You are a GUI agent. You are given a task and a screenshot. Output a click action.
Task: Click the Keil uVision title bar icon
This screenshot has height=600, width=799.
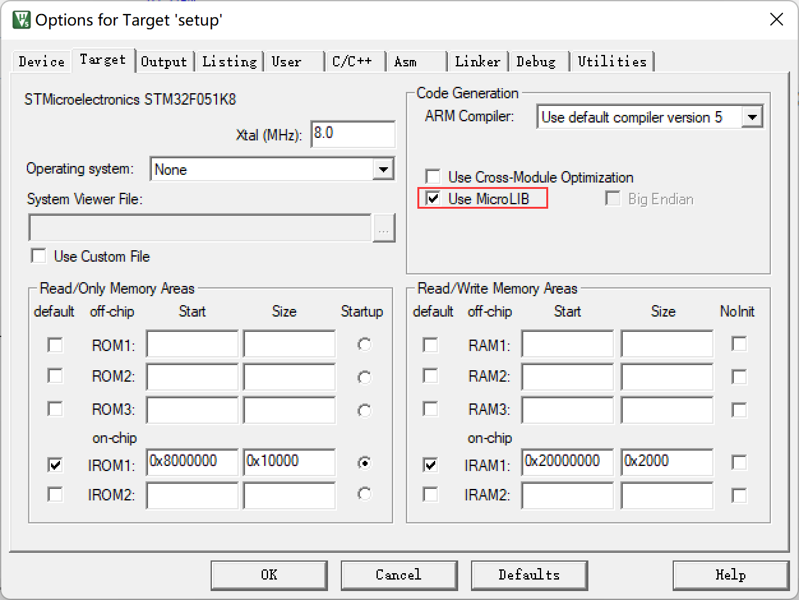[21, 19]
